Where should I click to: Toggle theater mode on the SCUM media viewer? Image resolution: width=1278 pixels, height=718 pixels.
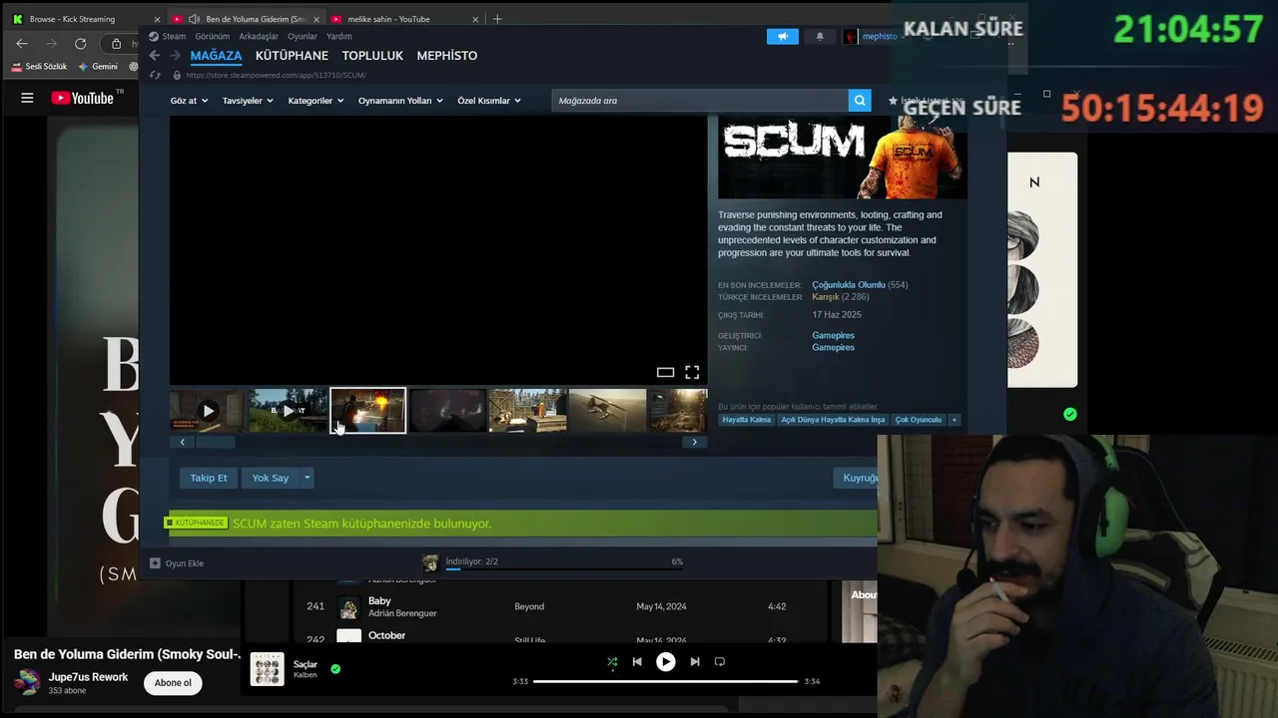[x=665, y=372]
